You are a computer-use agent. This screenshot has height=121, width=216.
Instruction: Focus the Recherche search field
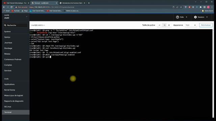click(16, 26)
